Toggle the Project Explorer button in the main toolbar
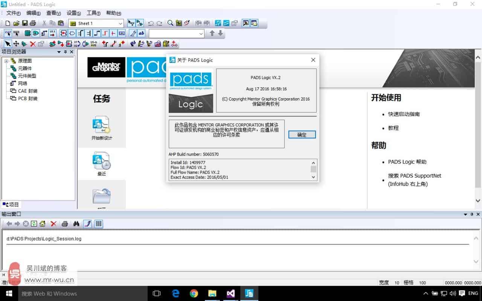 254,23
